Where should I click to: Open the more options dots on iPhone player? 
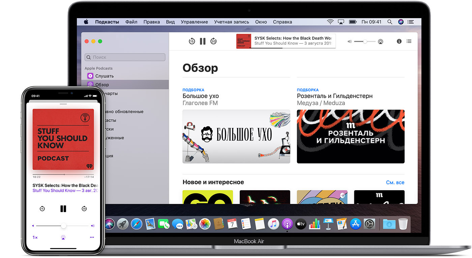[92, 237]
